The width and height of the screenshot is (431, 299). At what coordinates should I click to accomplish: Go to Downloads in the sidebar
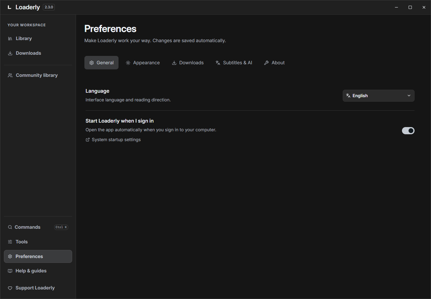coord(38,53)
